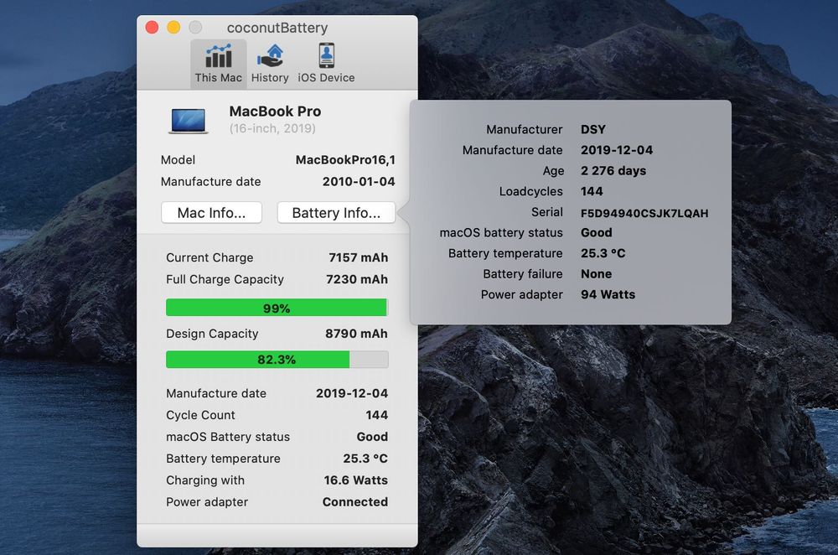Click the Battery failure label

(x=523, y=274)
